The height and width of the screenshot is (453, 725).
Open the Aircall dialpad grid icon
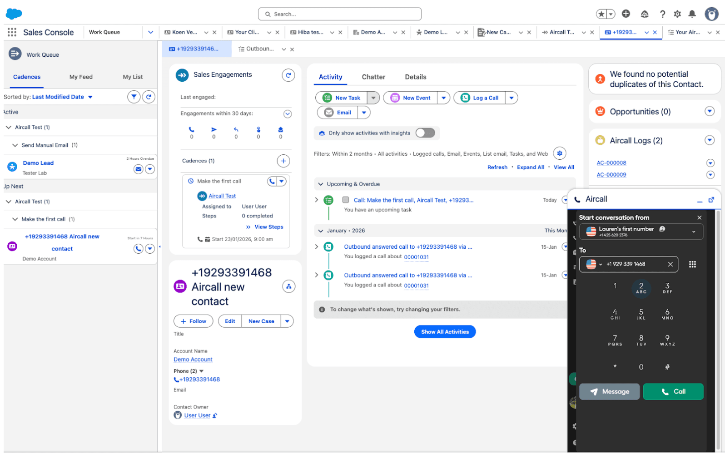692,264
